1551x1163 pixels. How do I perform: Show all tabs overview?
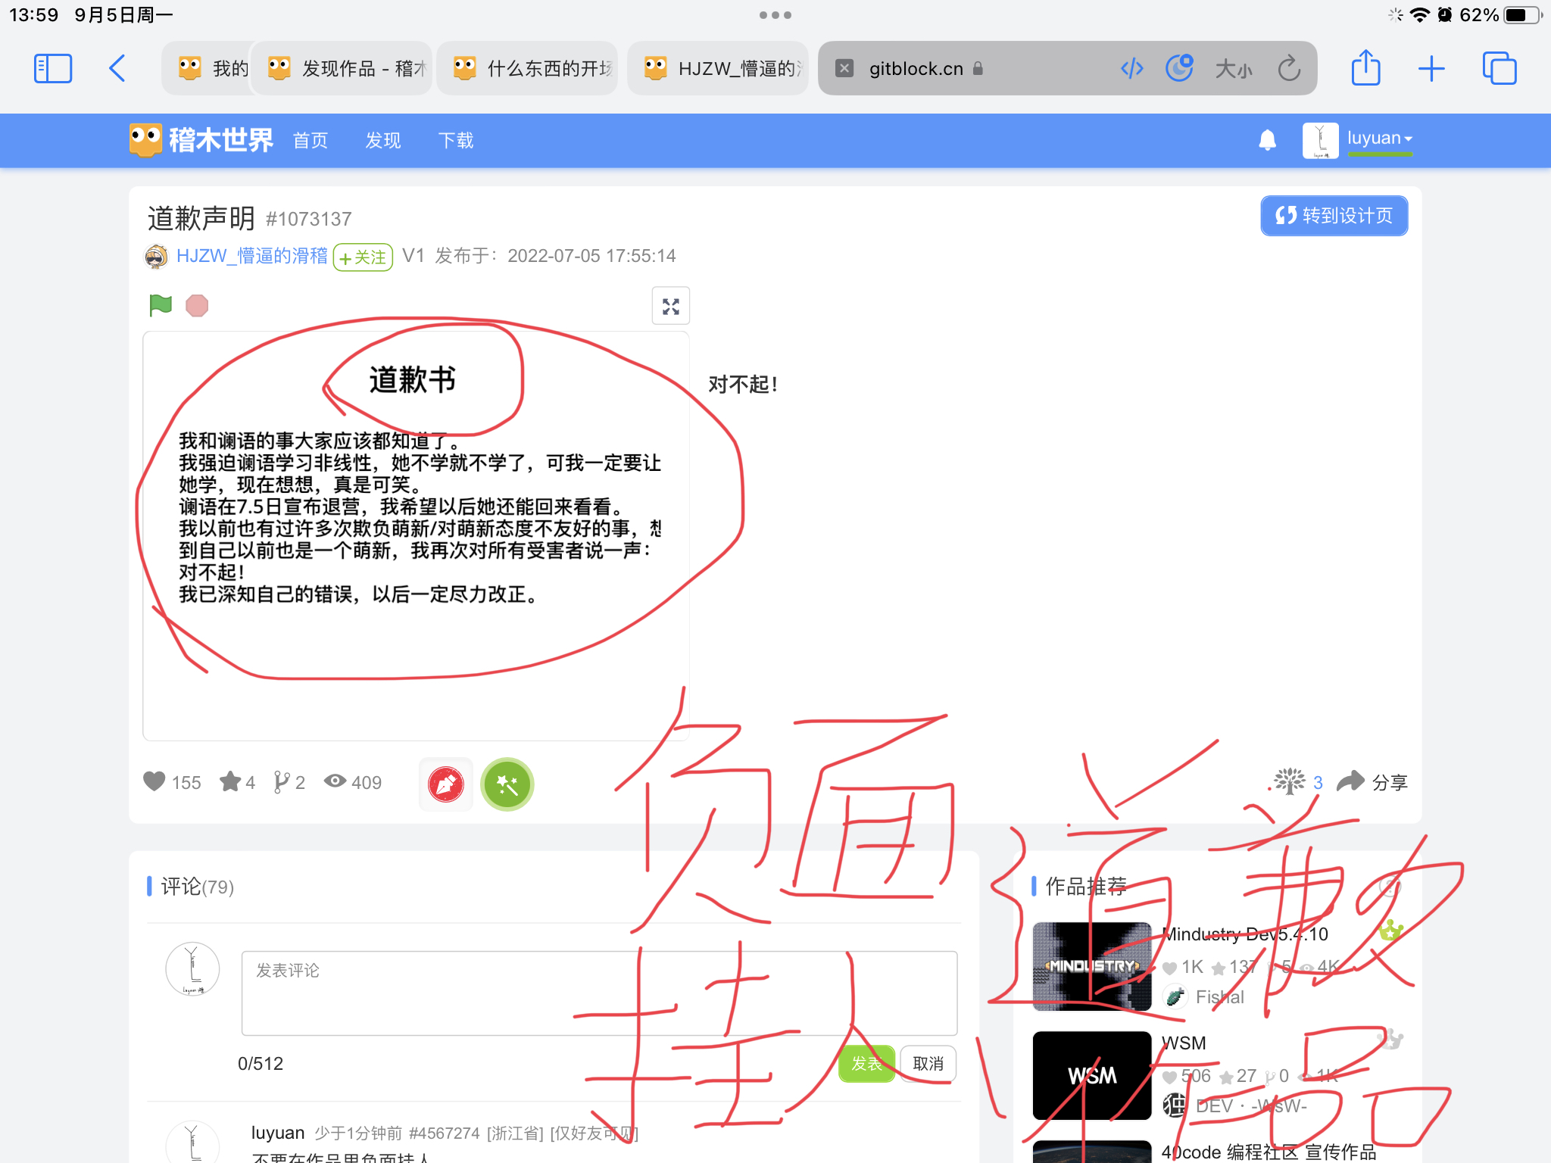click(x=1499, y=69)
